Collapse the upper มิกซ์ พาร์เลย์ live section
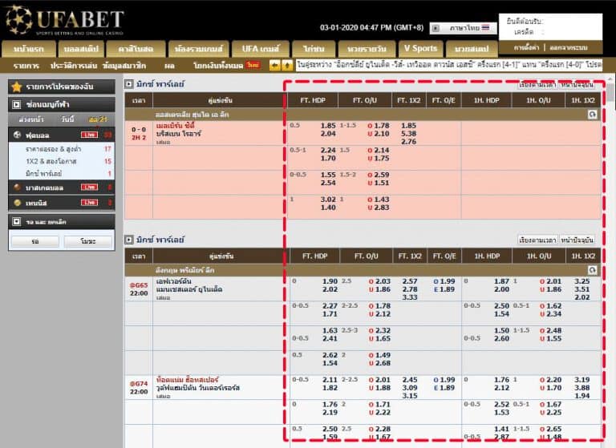The image size is (616, 448). coord(129,83)
